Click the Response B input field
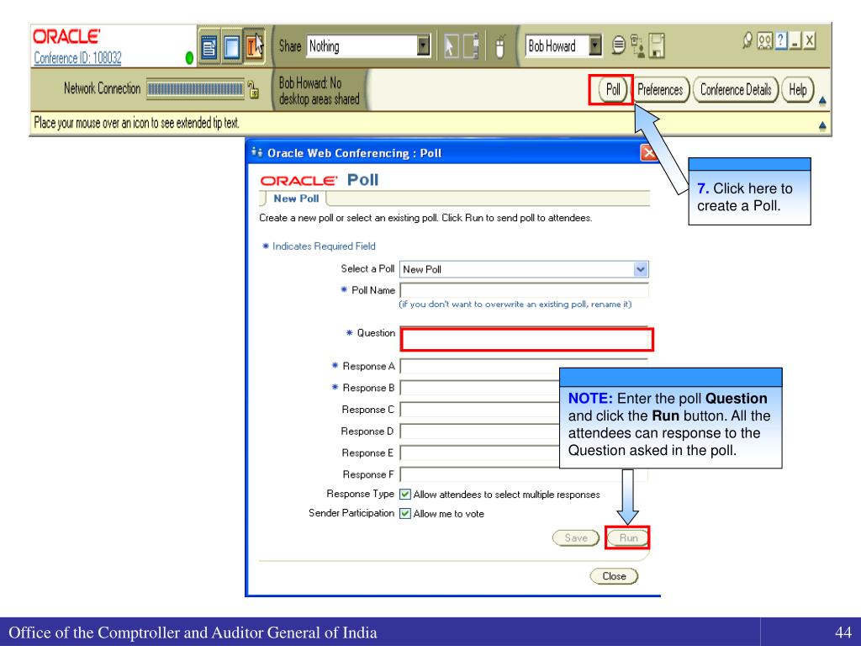 479,388
